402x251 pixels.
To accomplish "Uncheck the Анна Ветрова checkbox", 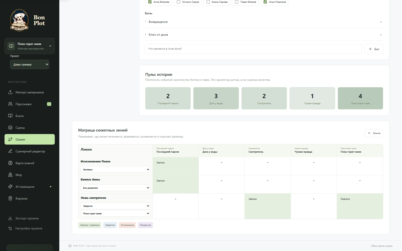I will point(150,2).
